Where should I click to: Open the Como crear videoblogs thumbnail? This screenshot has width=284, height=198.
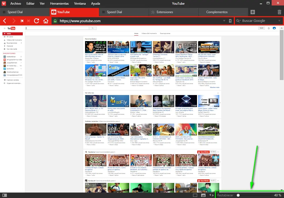209,101
